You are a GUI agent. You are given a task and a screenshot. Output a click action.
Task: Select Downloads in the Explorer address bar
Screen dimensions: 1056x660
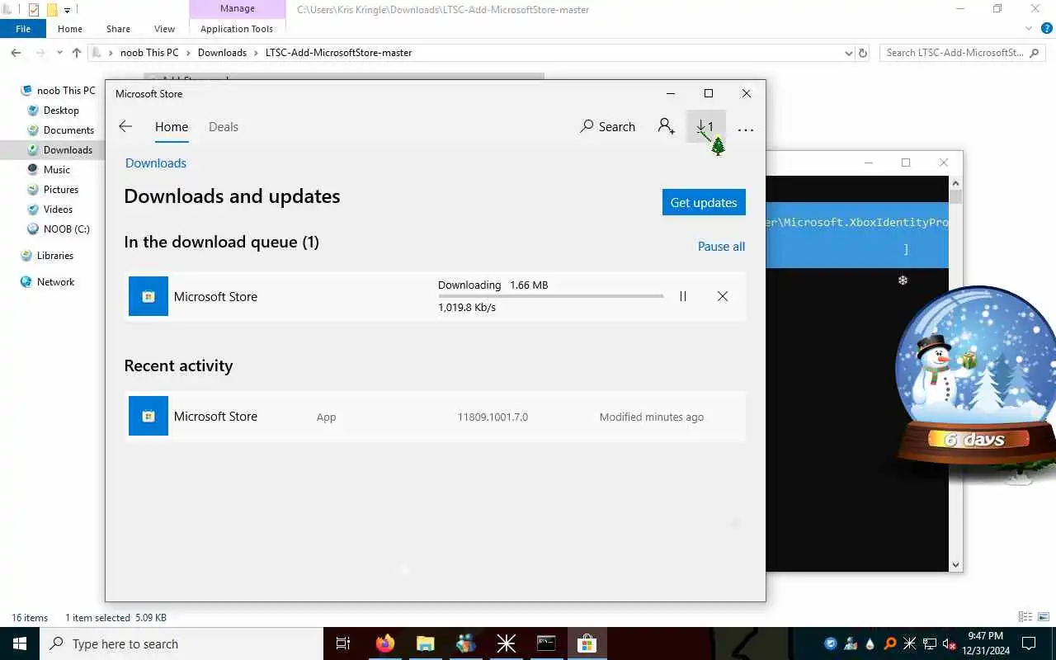click(222, 53)
